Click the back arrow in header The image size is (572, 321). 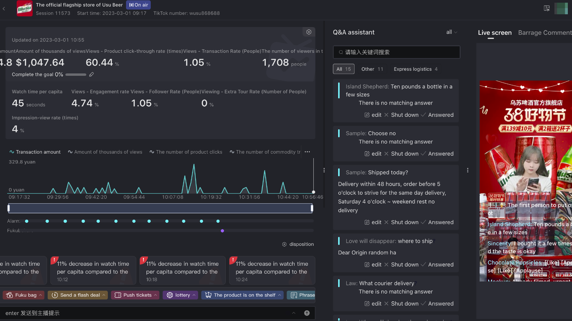(x=4, y=9)
